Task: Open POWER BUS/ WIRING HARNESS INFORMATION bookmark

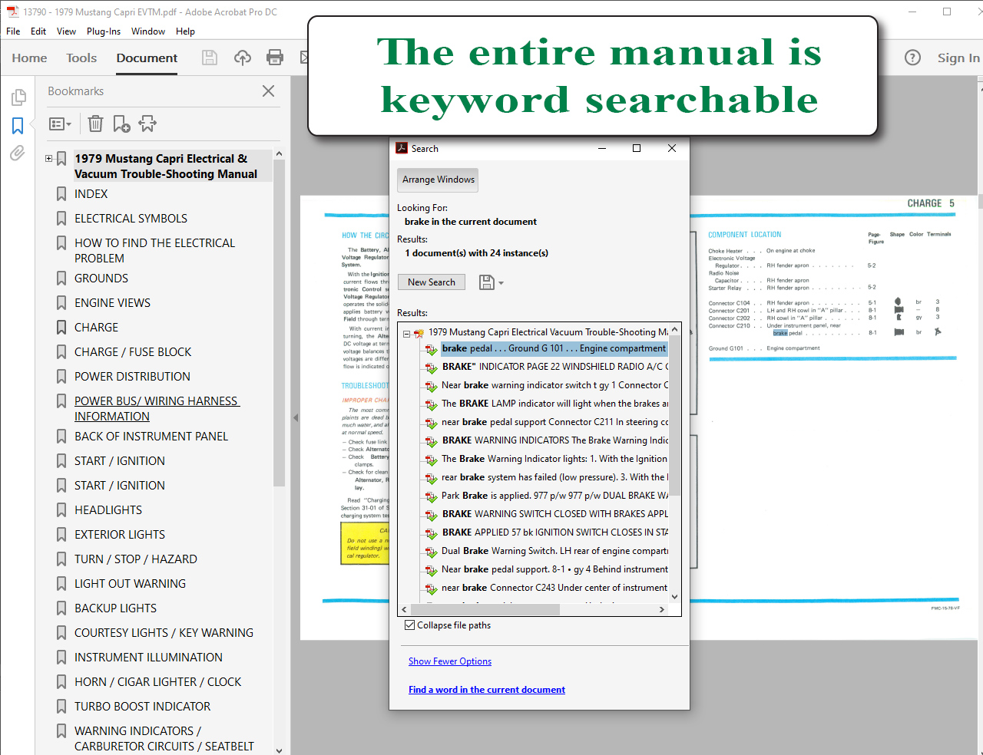Action: (157, 409)
